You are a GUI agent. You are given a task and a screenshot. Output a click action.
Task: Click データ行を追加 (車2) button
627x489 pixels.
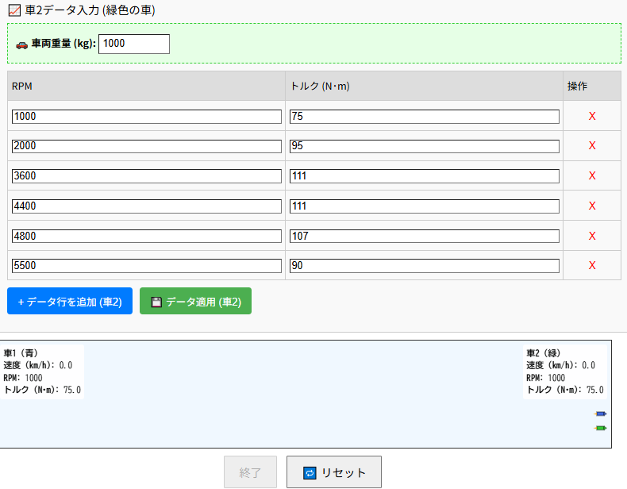(x=70, y=302)
